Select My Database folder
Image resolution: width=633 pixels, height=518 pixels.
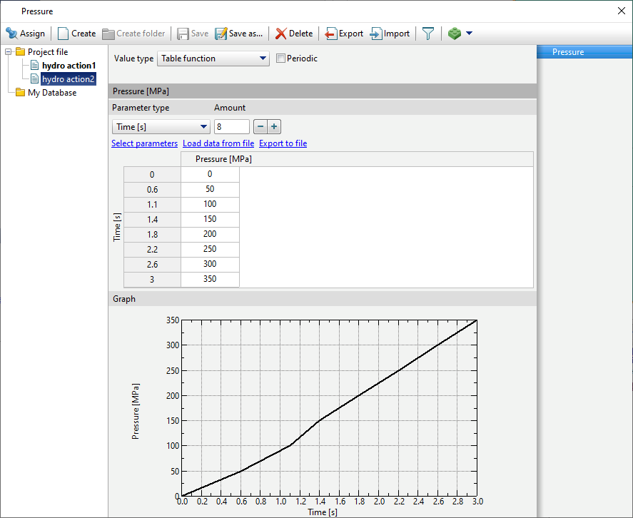pos(51,93)
